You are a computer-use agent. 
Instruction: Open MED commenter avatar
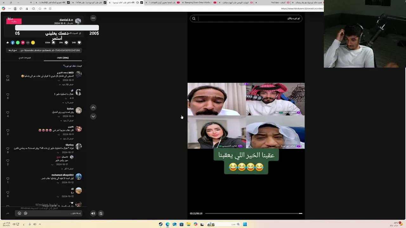(x=79, y=74)
